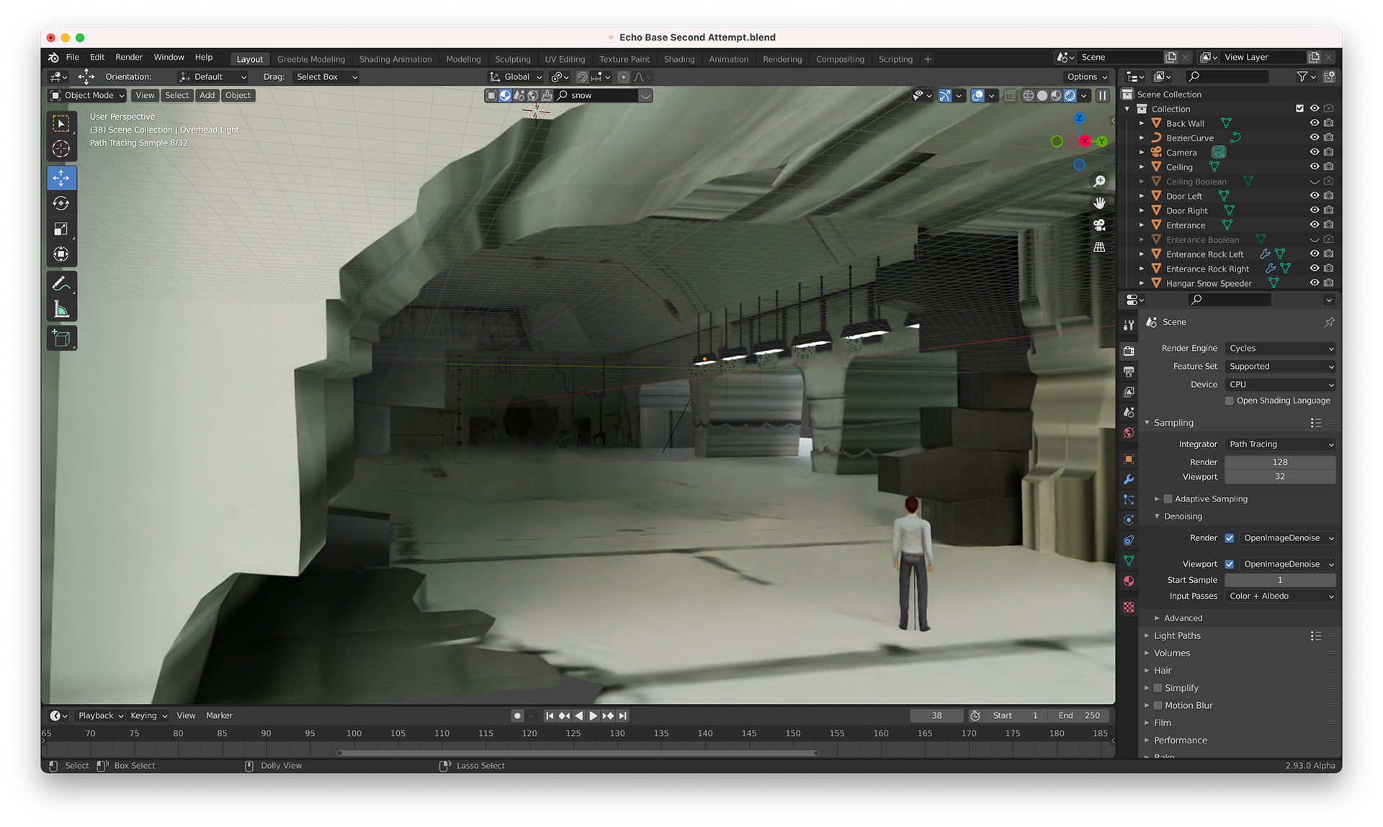Hide the Camera object in viewport

1314,152
